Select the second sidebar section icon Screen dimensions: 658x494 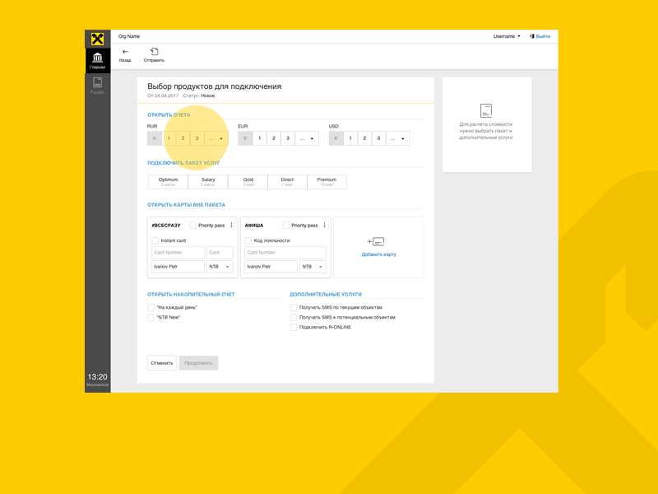[97, 82]
